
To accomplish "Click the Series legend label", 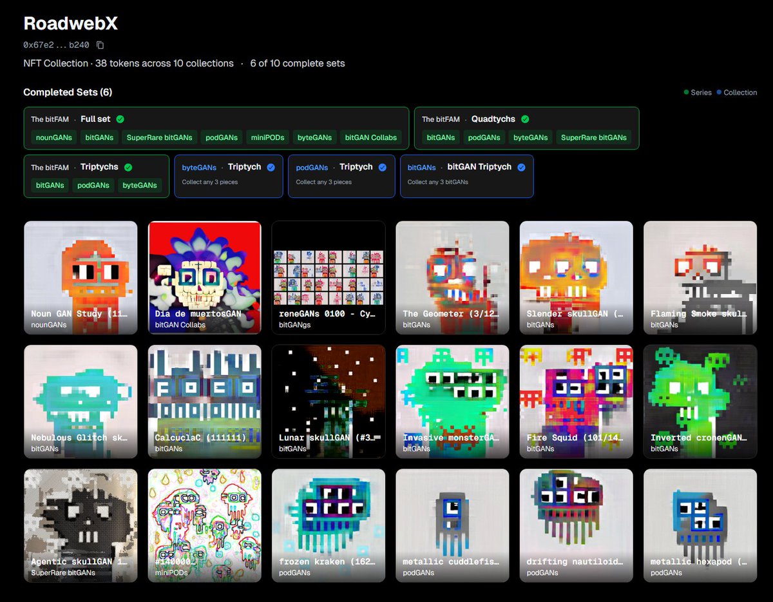I will click(701, 92).
